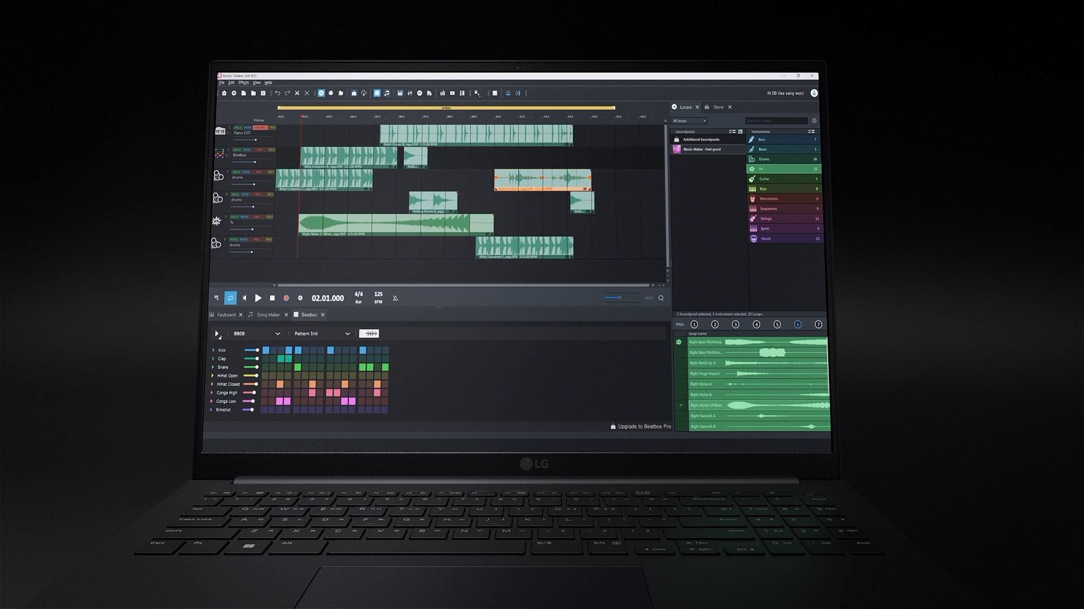The image size is (1084, 609).
Task: Open the View menu
Action: tap(257, 83)
